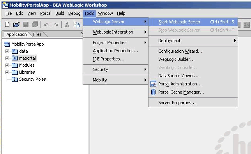Open the Security submenu arrow
Image resolution: width=251 pixels, height=154 pixels.
coord(145,69)
